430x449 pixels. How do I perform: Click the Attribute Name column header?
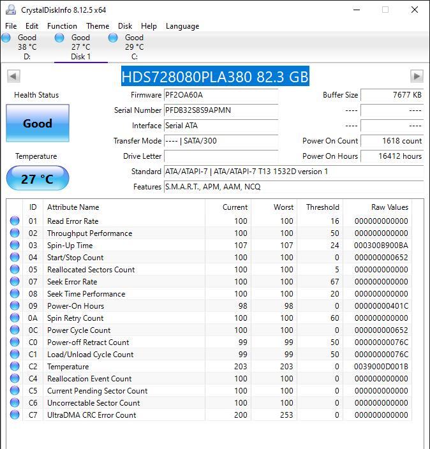[x=124, y=207]
